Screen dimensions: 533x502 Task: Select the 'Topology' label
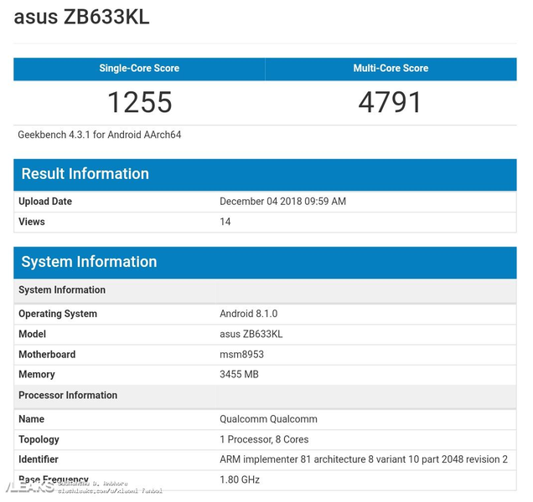coord(39,439)
